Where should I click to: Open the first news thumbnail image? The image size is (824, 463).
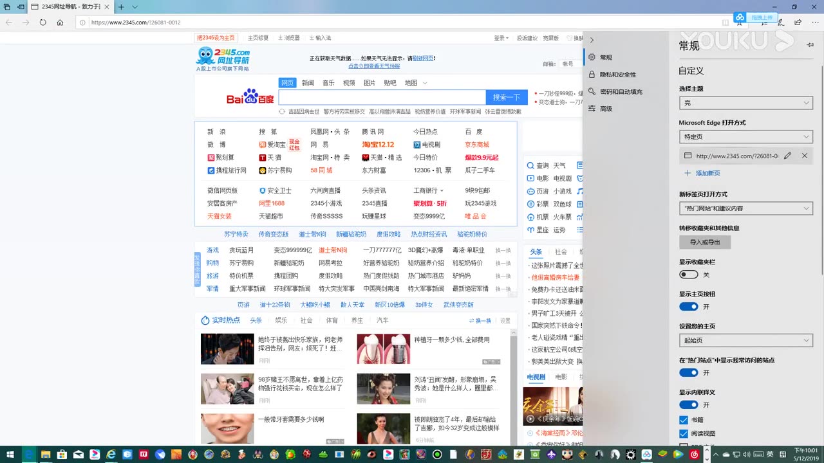[x=227, y=349]
